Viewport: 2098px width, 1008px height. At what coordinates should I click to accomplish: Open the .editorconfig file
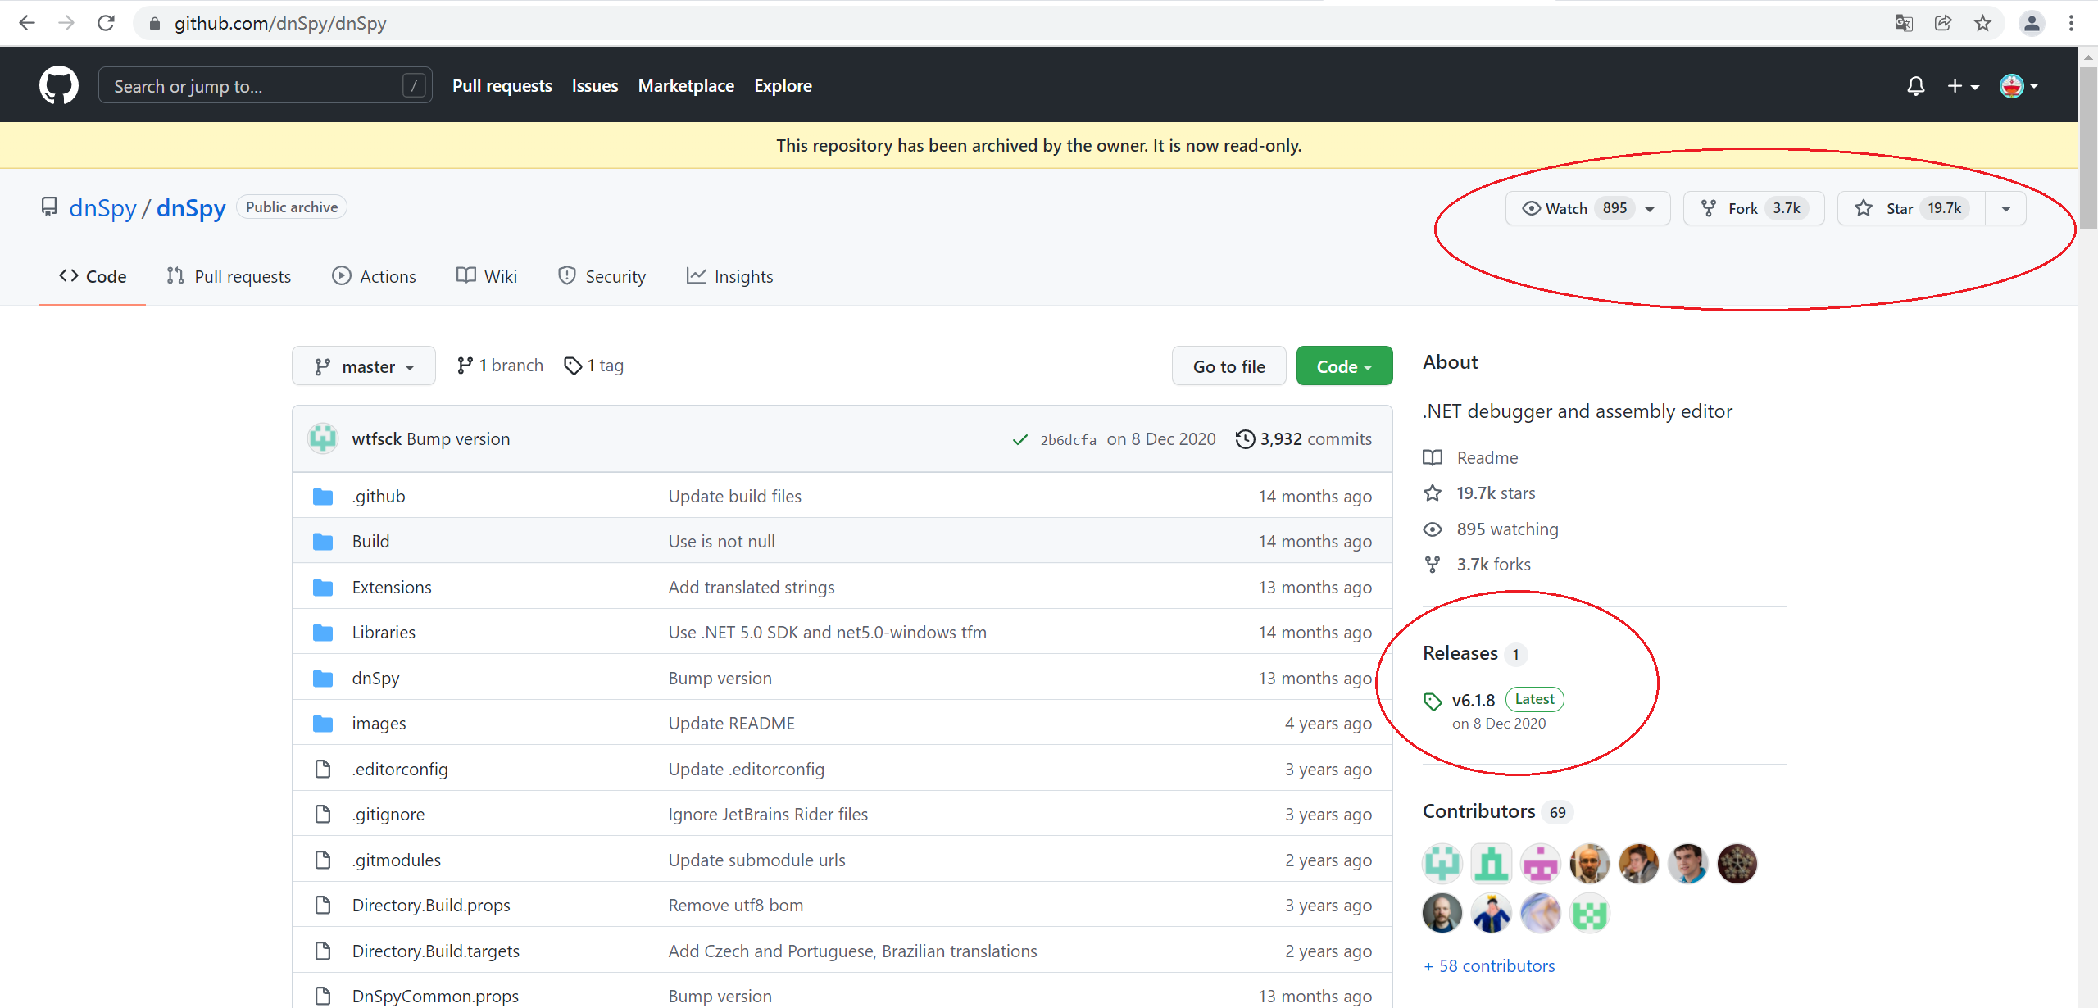pos(400,769)
